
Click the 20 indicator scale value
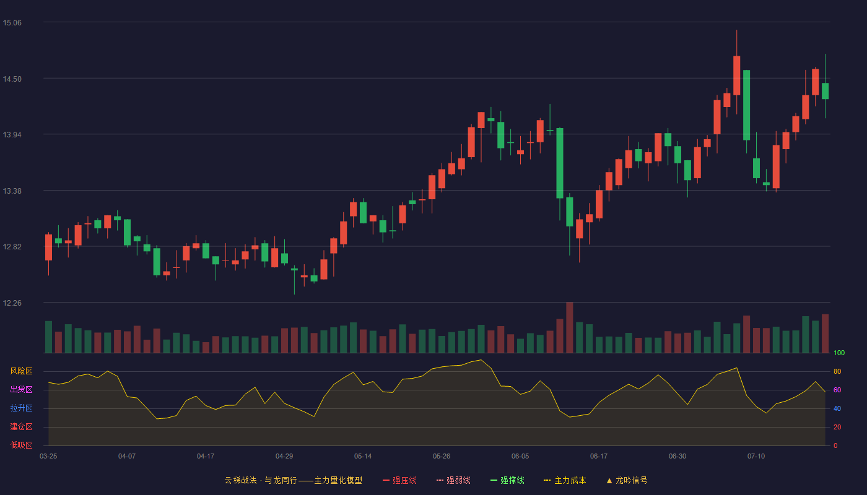pyautogui.click(x=837, y=427)
